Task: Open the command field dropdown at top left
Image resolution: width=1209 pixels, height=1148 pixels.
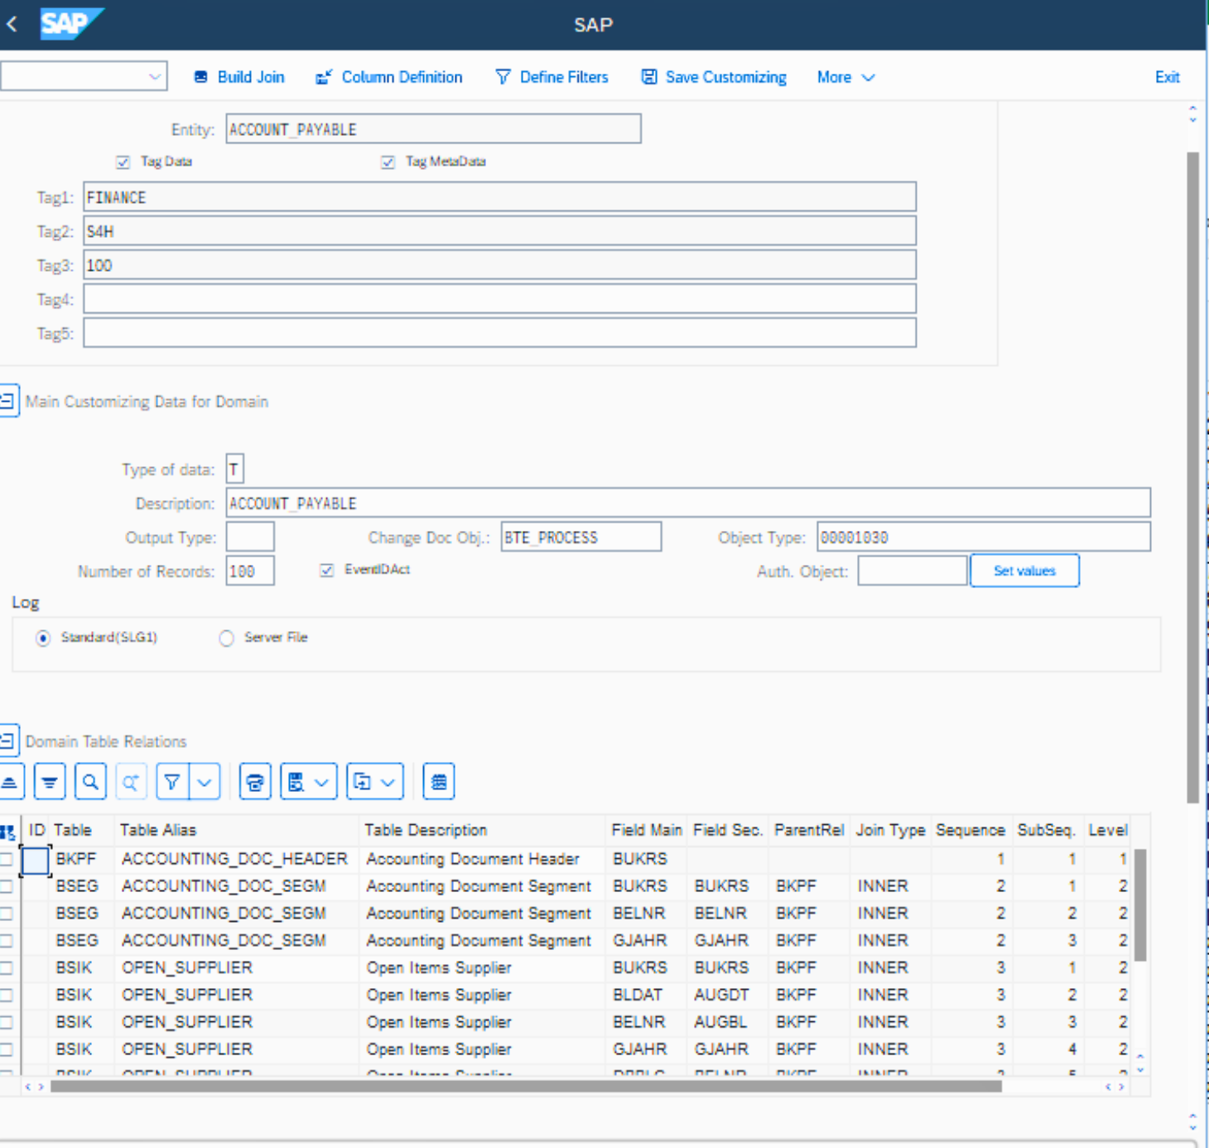Action: 154,76
